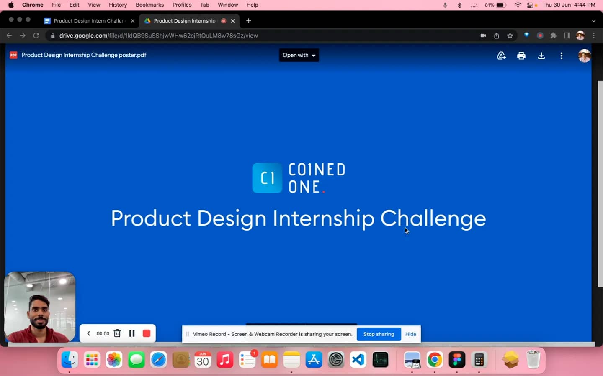Expand the tab search chevron
The width and height of the screenshot is (603, 376).
593,21
